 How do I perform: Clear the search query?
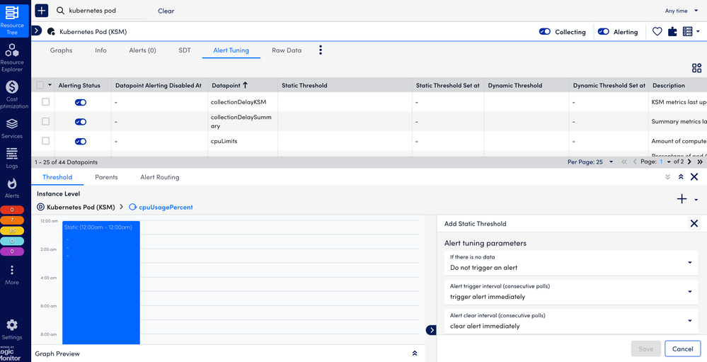point(166,11)
